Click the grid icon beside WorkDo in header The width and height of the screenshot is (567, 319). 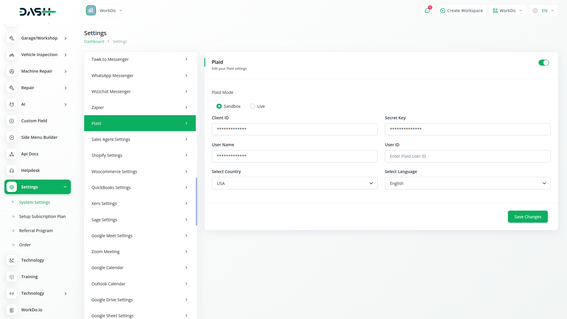tap(495, 11)
